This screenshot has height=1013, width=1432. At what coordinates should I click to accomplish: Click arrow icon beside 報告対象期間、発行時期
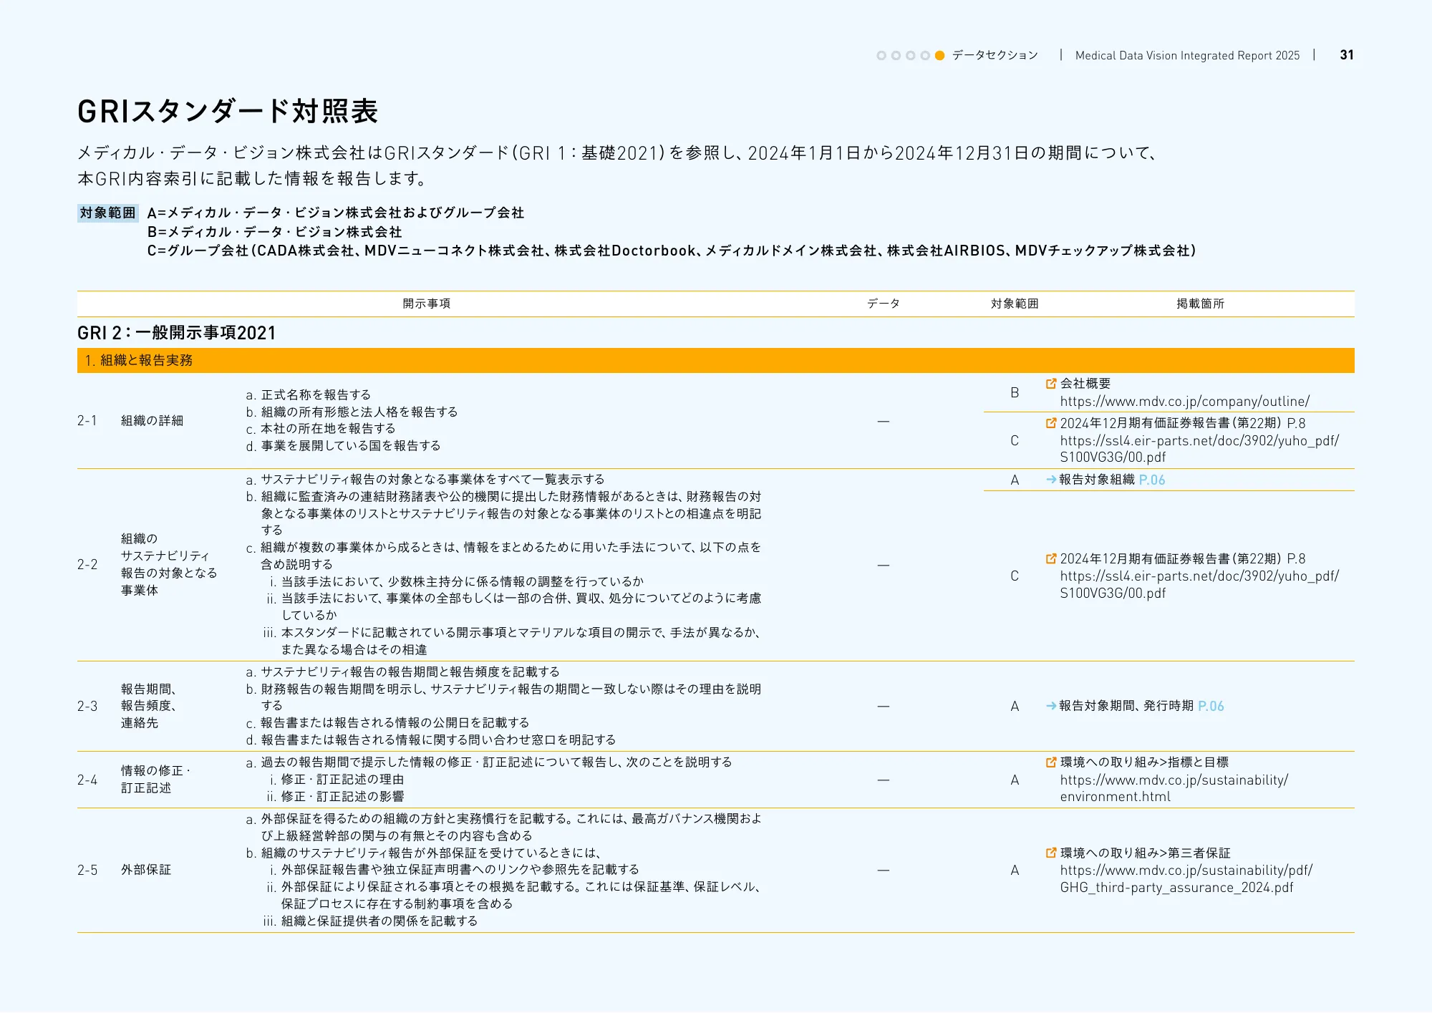[1050, 706]
